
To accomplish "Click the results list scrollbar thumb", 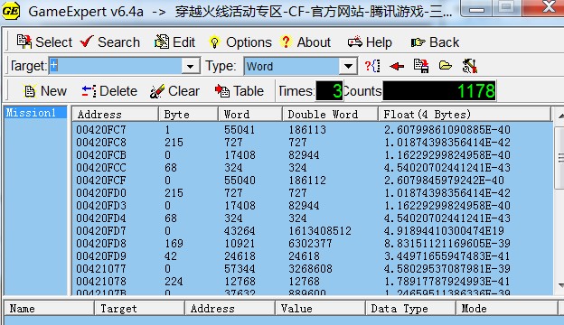I will pos(560,158).
